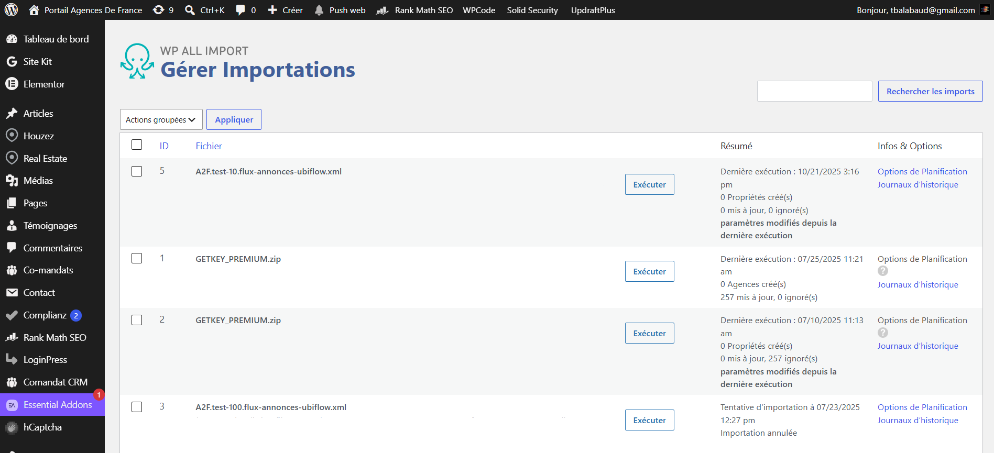This screenshot has height=453, width=994.
Task: Click Exécuter for import ID 2
Action: pos(649,333)
